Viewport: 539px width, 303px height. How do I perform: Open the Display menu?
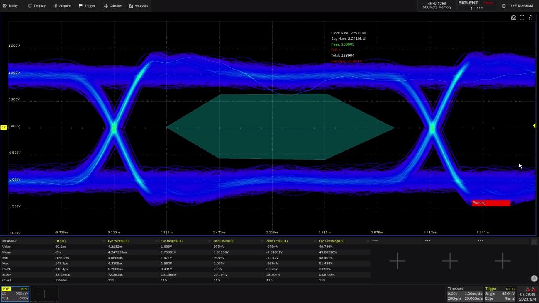pyautogui.click(x=37, y=6)
